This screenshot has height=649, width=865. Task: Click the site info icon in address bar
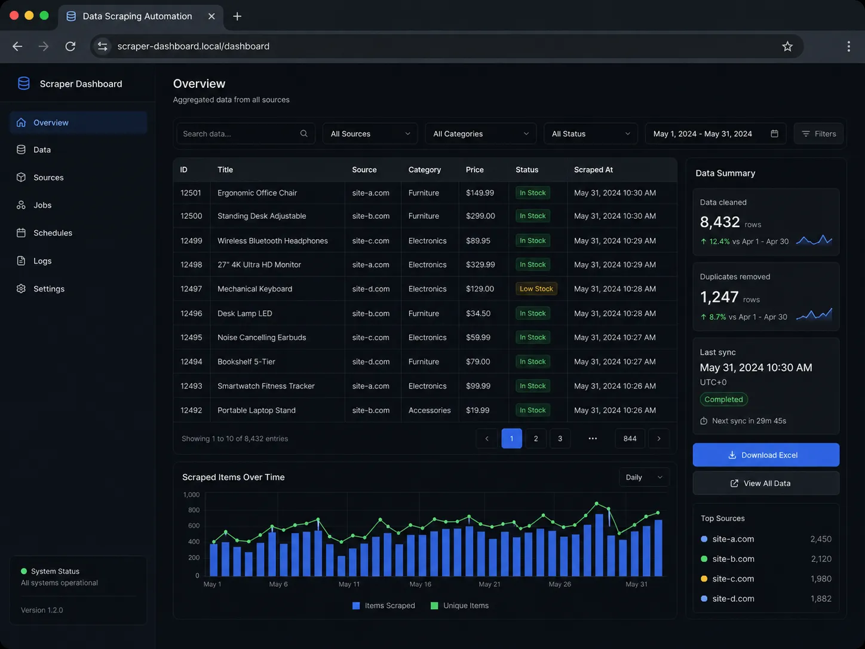(x=103, y=47)
